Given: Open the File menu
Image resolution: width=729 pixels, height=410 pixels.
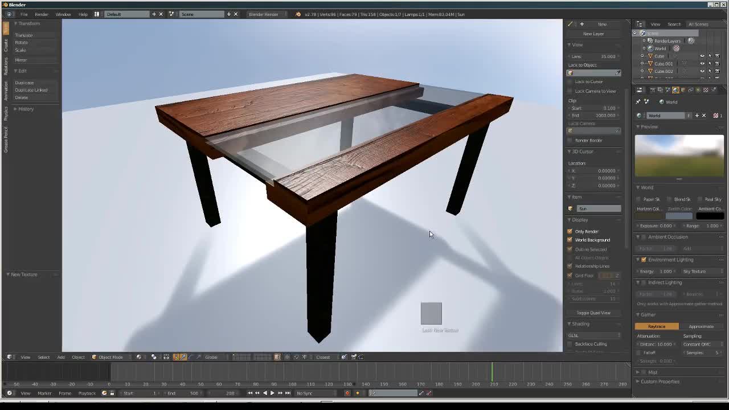Looking at the screenshot, I should pyautogui.click(x=24, y=14).
